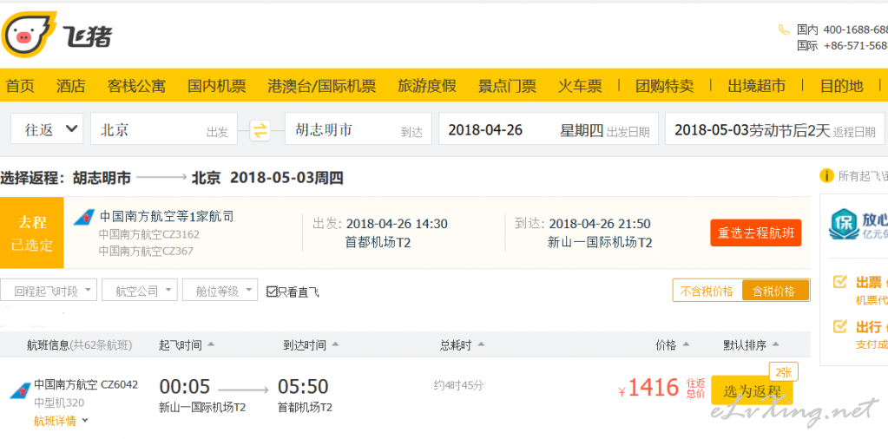Click departure time 00:05
The height and width of the screenshot is (439, 888).
185,387
